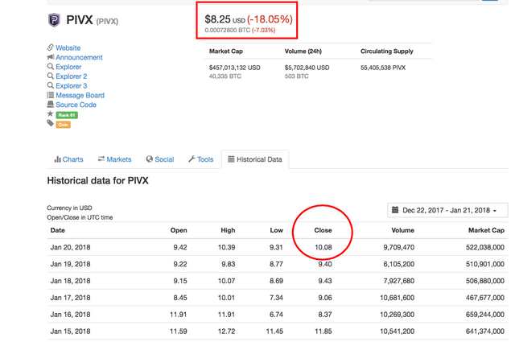Open the Tools tab
The width and height of the screenshot is (515, 342).
click(201, 159)
